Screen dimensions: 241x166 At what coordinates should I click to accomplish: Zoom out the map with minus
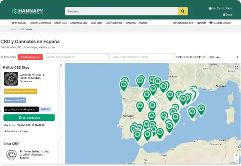pyautogui.click(x=237, y=160)
